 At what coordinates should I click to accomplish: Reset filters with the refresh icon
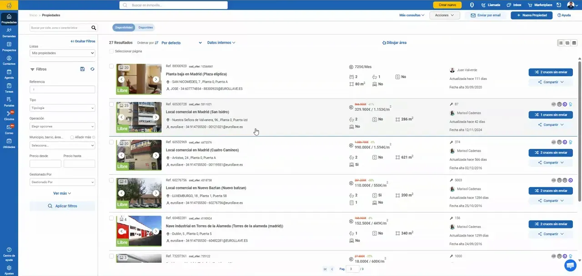[x=92, y=69]
